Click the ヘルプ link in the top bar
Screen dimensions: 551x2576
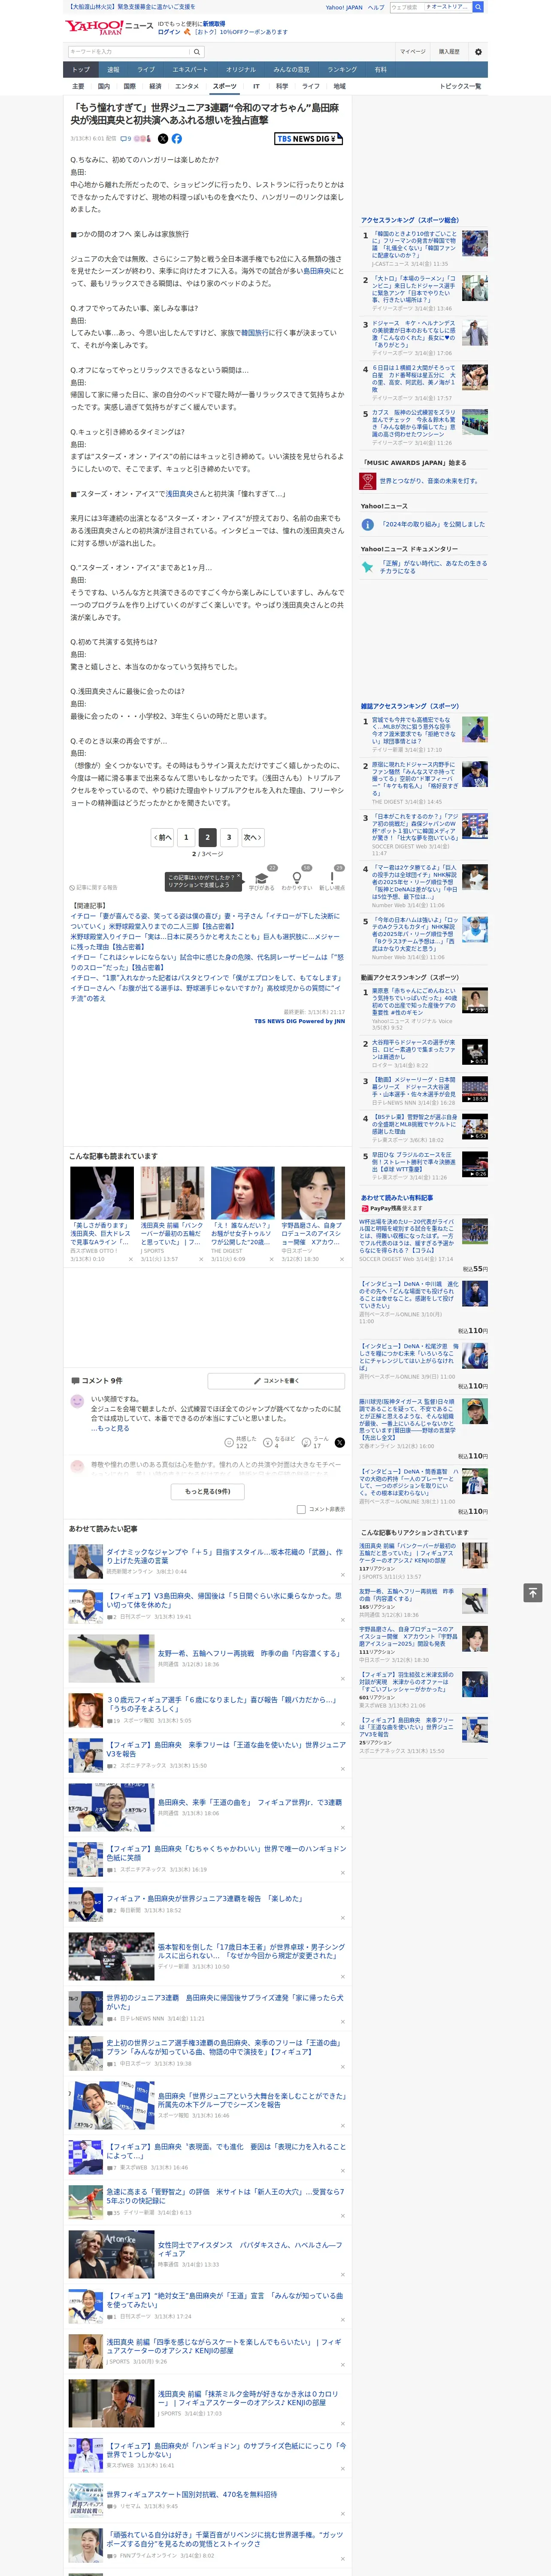coord(376,7)
